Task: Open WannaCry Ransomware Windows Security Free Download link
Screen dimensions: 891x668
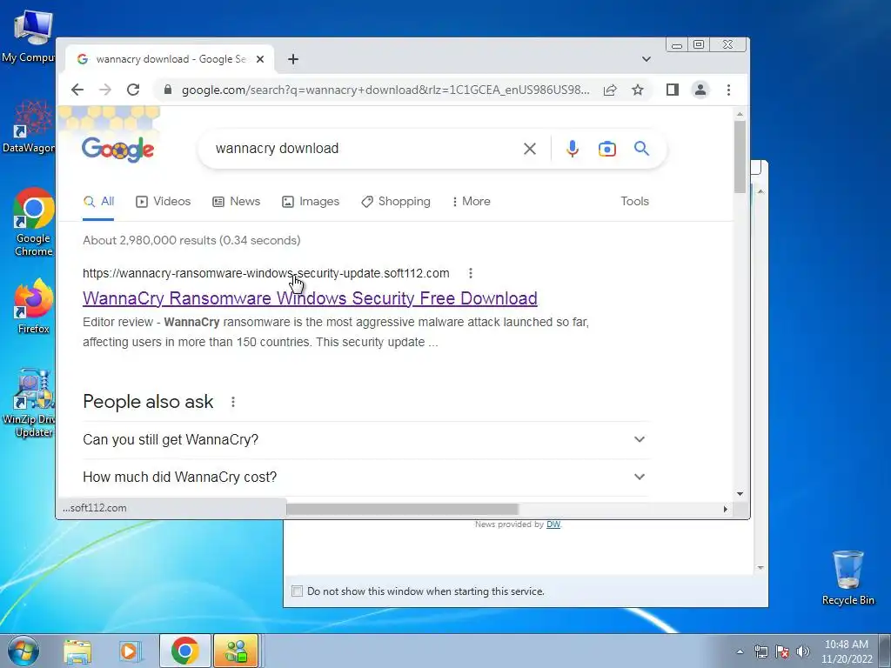Action: (x=310, y=298)
